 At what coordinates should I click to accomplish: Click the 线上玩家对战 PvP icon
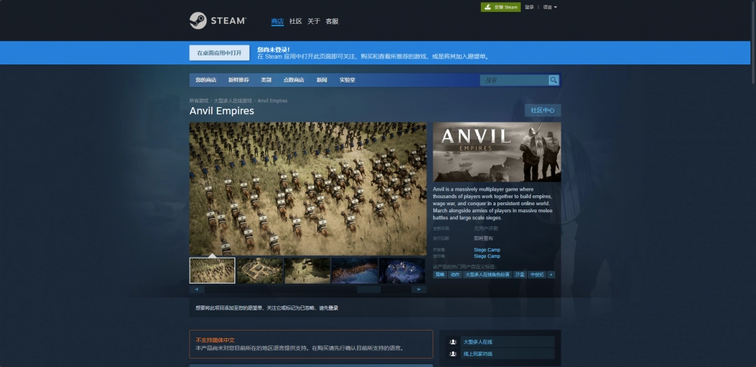(x=453, y=354)
